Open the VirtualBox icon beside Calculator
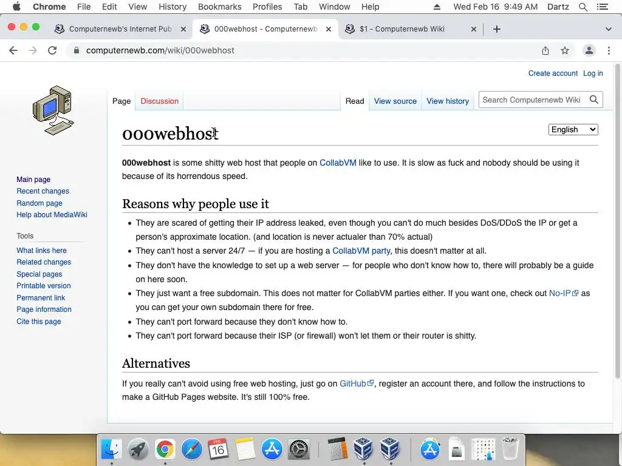 [363, 449]
